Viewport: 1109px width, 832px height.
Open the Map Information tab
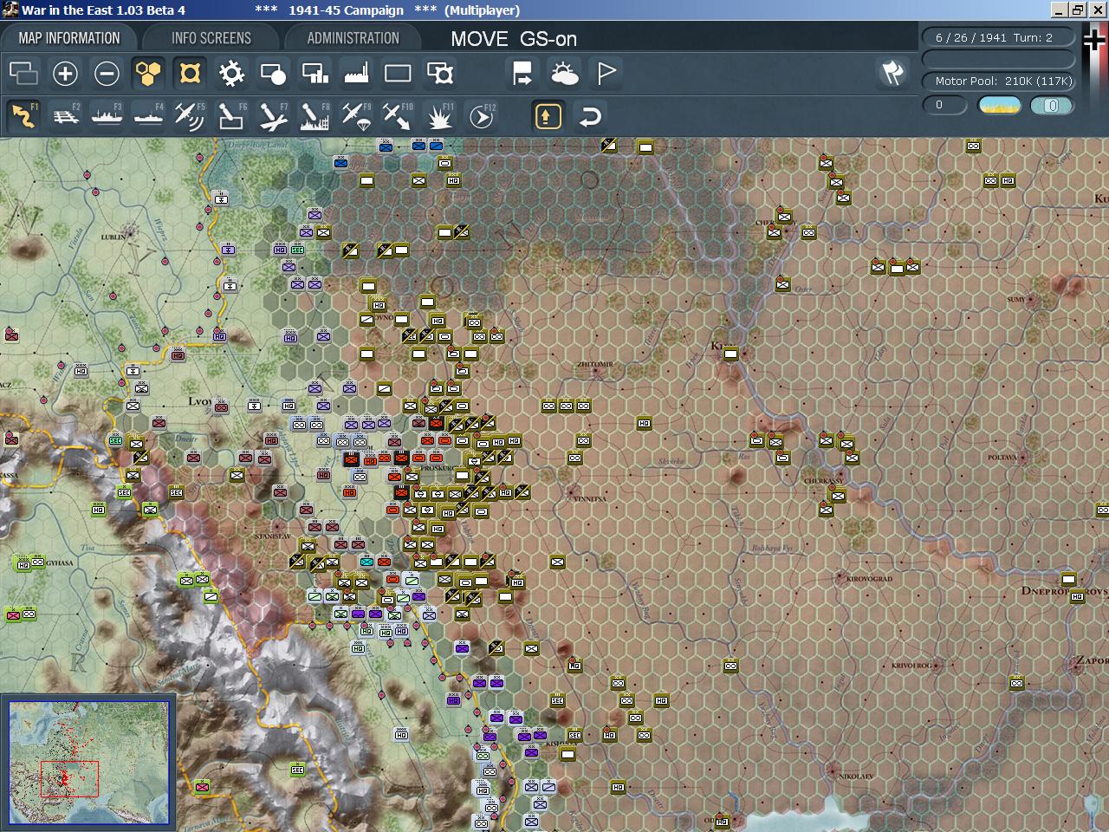pyautogui.click(x=69, y=38)
